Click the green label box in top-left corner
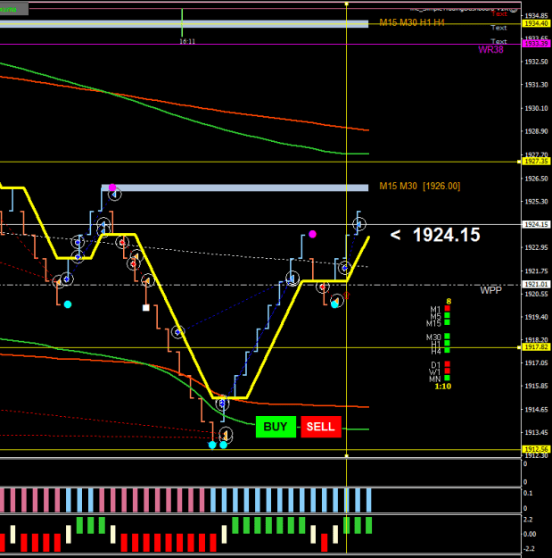 point(14,9)
